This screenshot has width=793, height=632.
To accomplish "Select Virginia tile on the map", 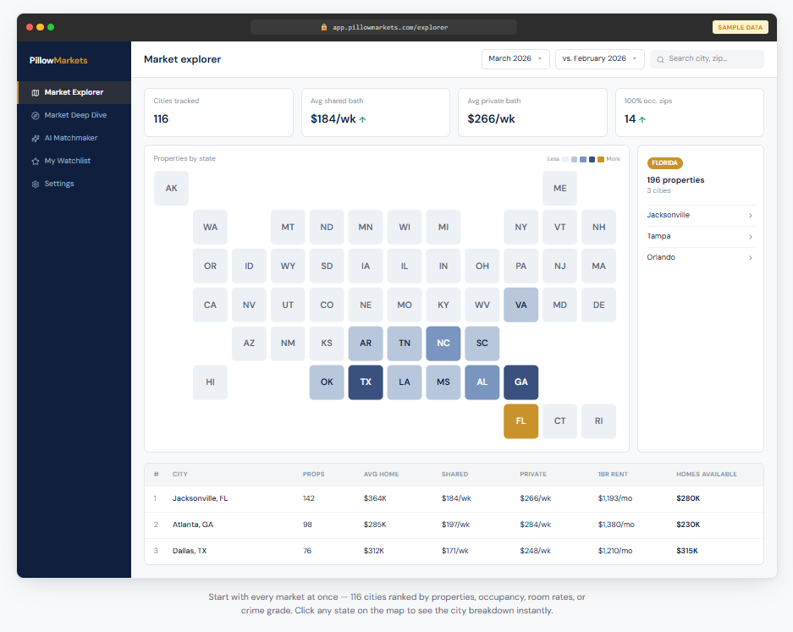I will 521,305.
